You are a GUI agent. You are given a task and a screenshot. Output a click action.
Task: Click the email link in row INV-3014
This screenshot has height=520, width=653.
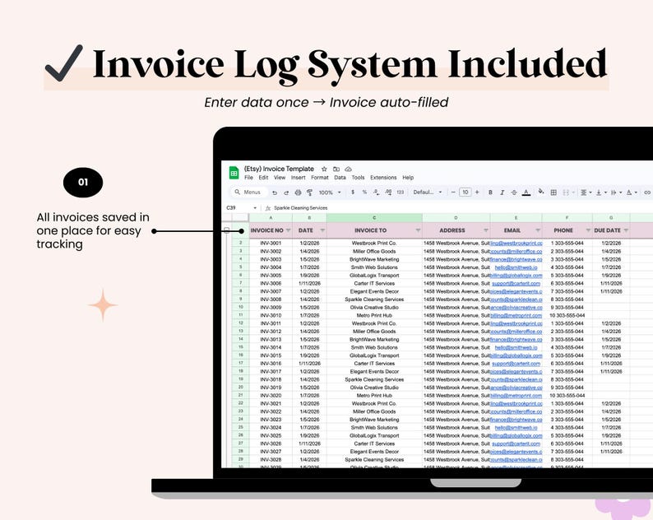point(516,347)
